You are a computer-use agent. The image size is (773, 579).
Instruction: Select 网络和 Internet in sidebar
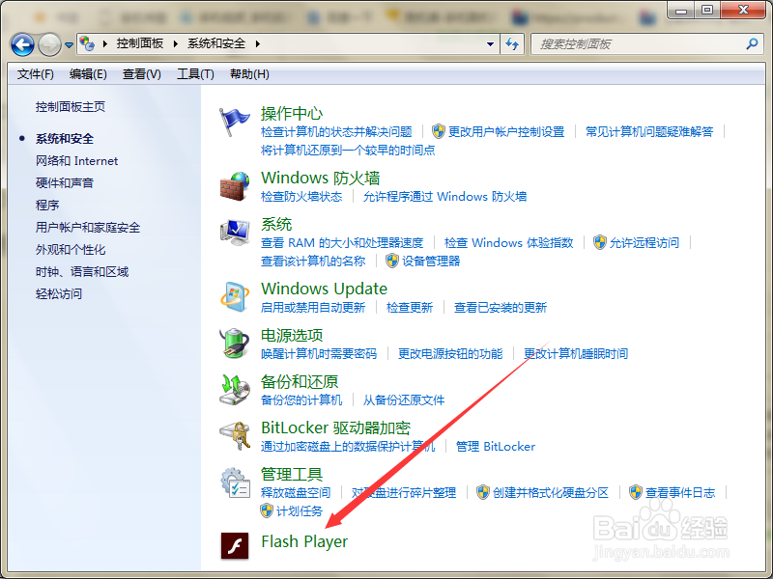pyautogui.click(x=77, y=161)
